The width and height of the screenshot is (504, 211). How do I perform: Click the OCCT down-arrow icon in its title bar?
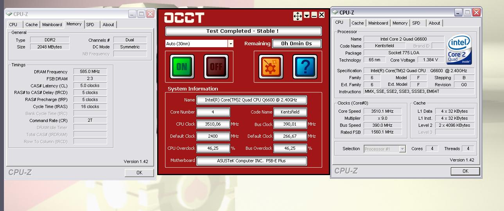(307, 15)
